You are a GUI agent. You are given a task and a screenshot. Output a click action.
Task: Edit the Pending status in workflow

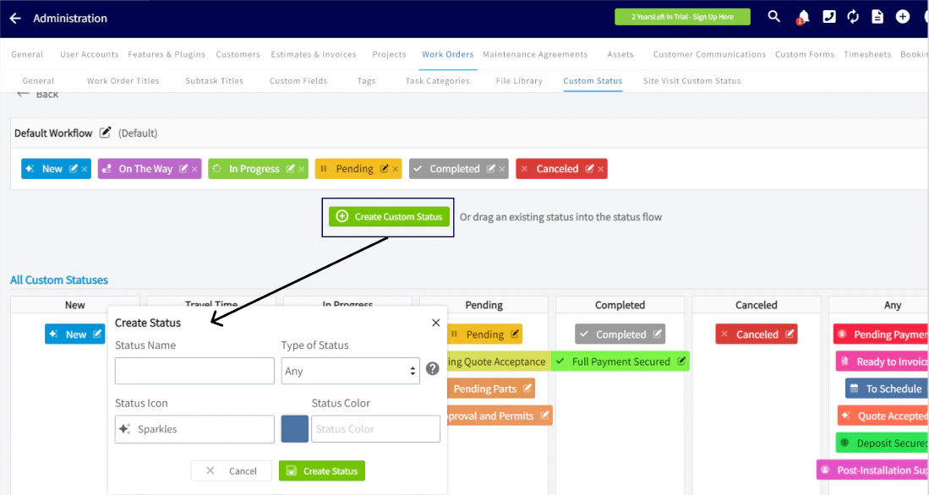[384, 169]
